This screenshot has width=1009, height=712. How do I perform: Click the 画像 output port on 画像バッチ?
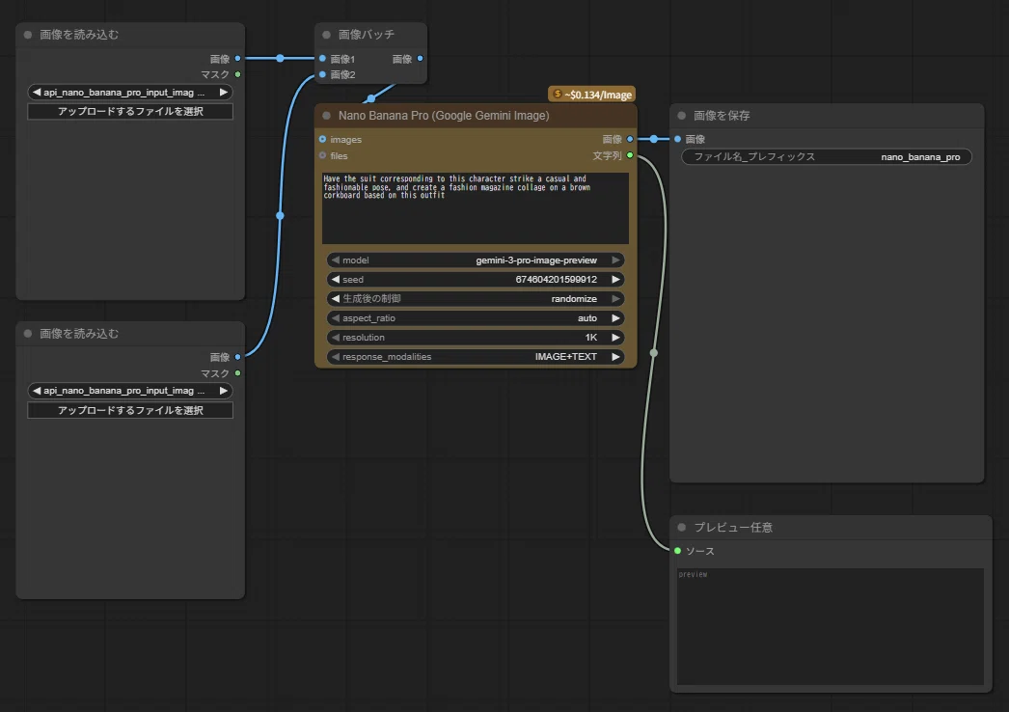[421, 59]
